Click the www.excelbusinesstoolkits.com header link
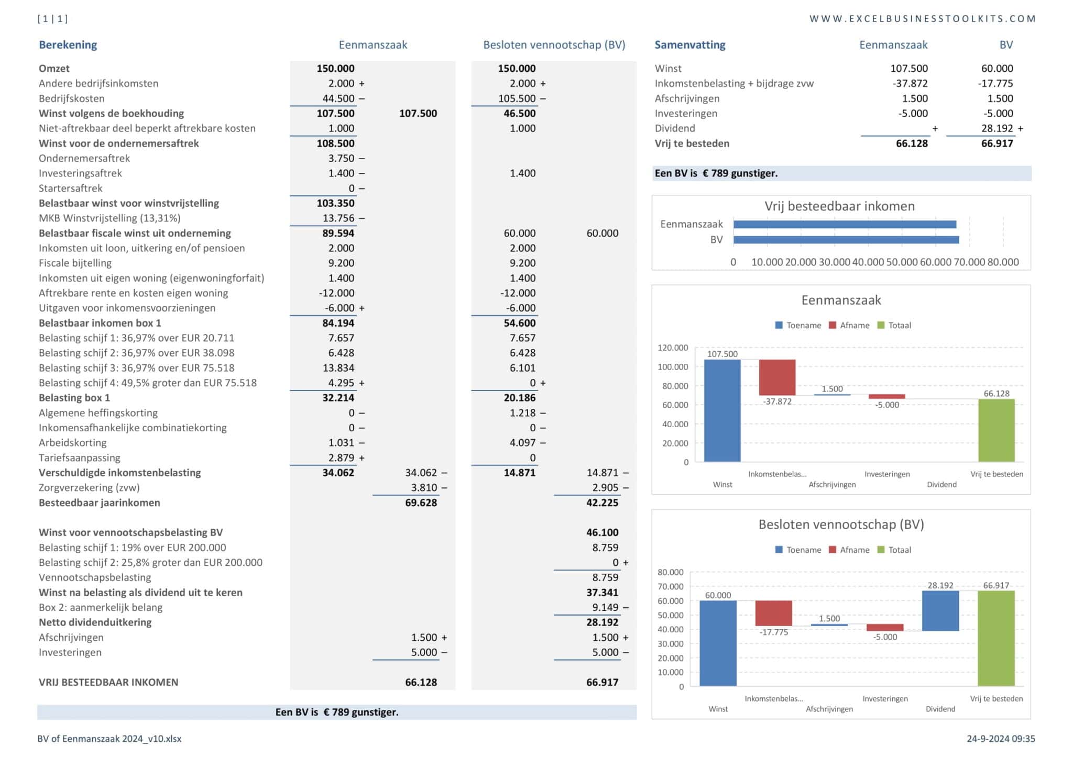 click(x=922, y=19)
